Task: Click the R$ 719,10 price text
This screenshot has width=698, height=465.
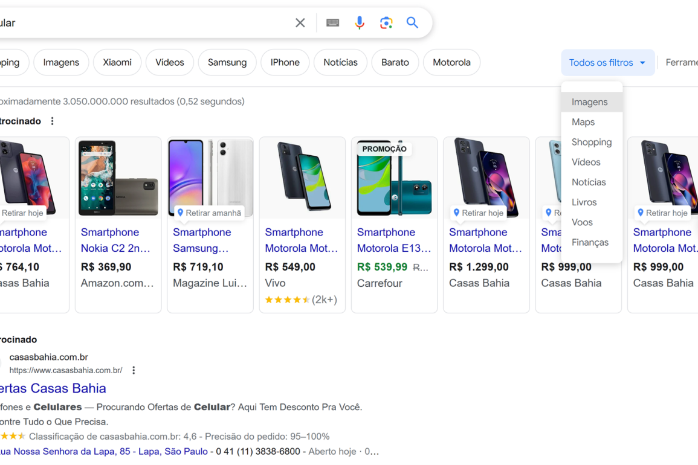Action: coord(198,267)
